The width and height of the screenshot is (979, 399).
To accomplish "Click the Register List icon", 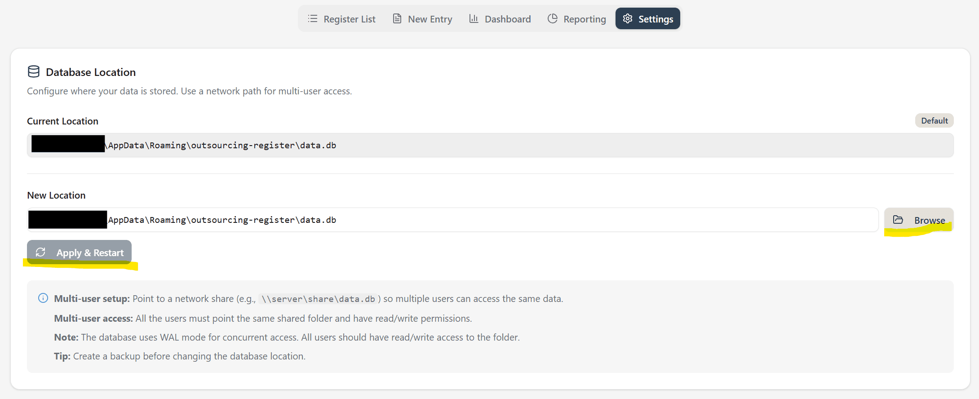I will pyautogui.click(x=313, y=19).
